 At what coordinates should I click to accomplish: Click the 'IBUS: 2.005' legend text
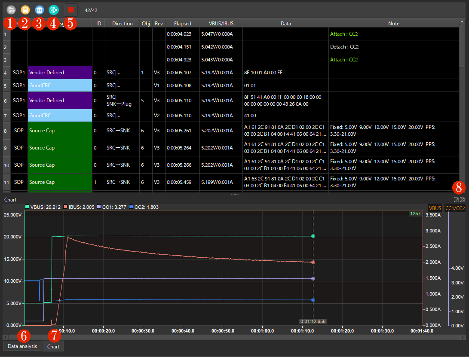(81, 207)
